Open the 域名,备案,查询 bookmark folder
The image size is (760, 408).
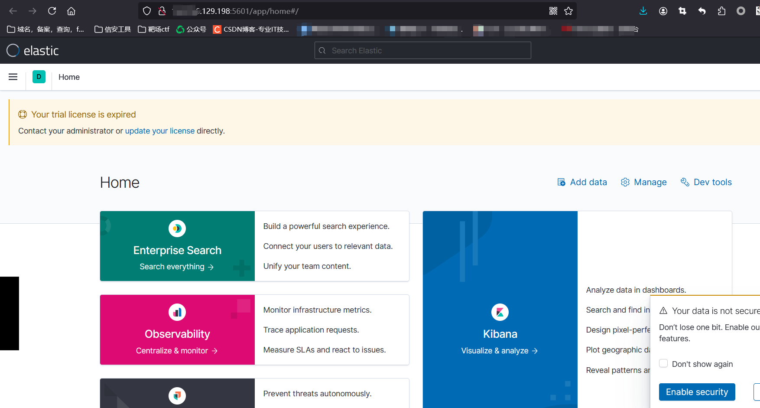[x=45, y=29]
